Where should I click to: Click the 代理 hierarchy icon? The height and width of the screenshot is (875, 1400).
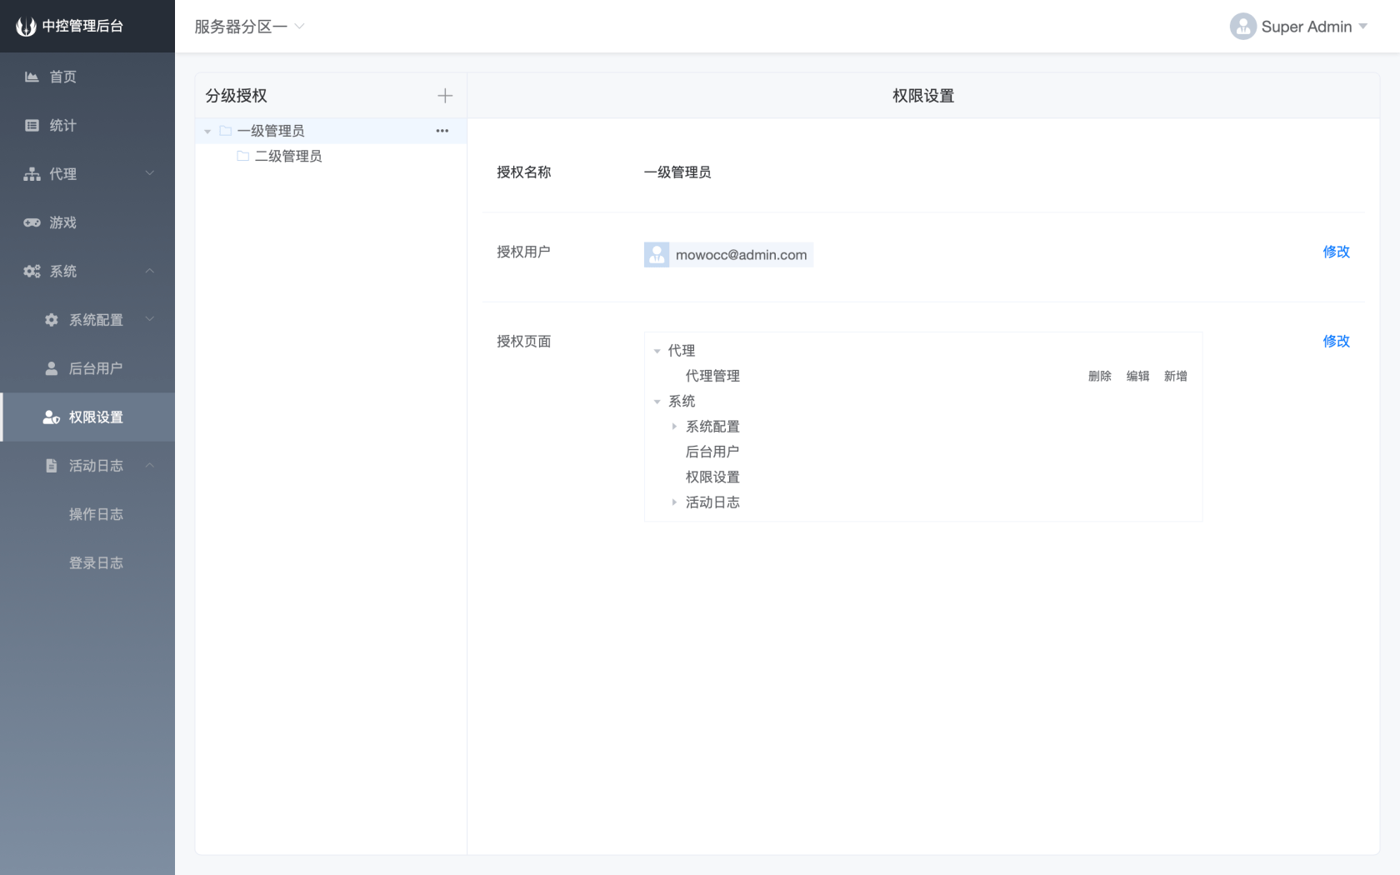coord(32,174)
